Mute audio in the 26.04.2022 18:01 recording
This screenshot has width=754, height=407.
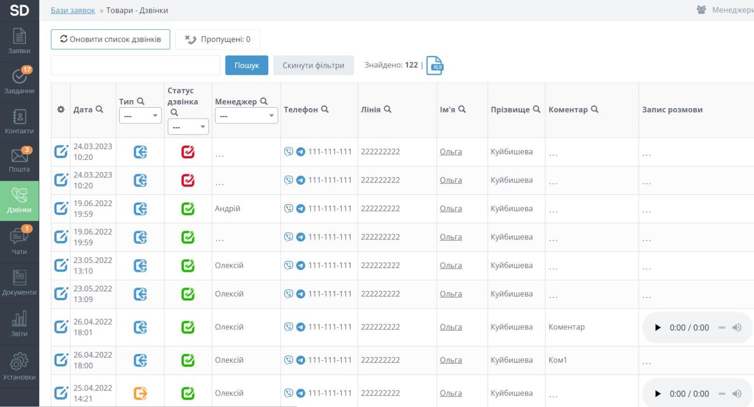tap(737, 327)
